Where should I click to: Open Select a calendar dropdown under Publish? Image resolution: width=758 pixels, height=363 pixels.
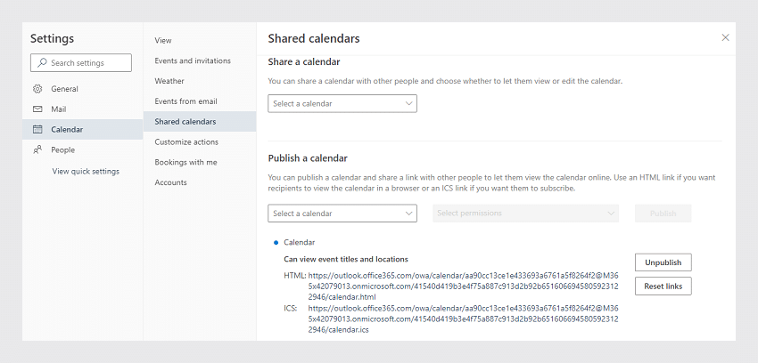342,213
